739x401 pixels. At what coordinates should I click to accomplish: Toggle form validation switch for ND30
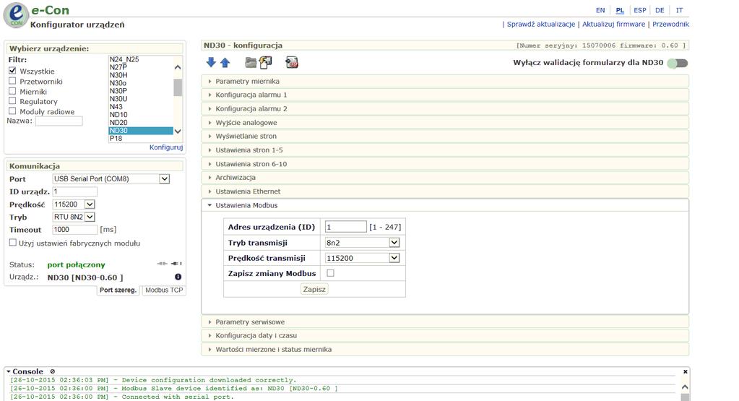(678, 63)
